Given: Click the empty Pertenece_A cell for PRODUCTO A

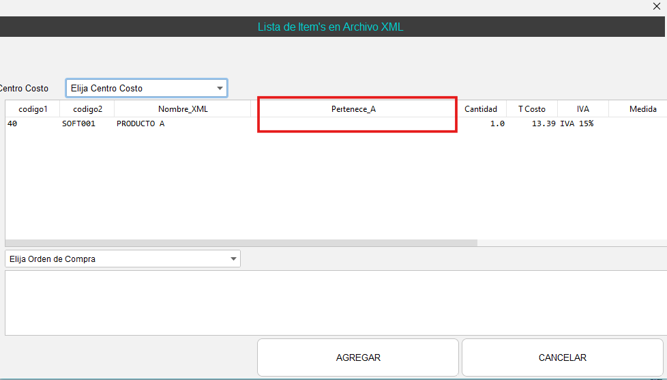Looking at the screenshot, I should pos(353,124).
